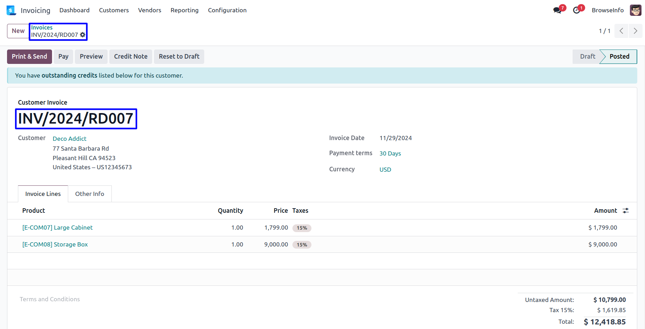The height and width of the screenshot is (329, 645).
Task: Open the gear actions menu beside invoice number
Action: click(83, 35)
